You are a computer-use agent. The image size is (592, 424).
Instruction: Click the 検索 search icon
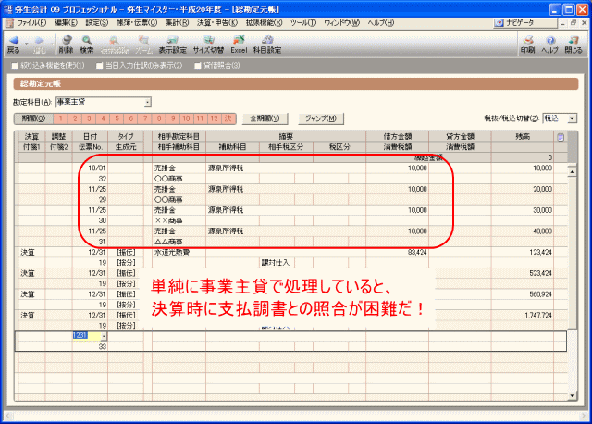87,41
